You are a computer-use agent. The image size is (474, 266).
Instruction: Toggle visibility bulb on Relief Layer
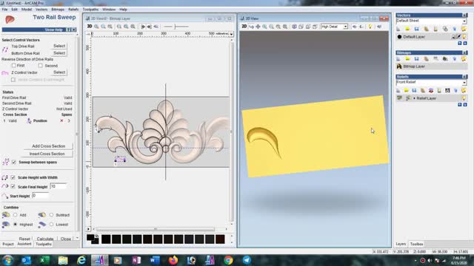pyautogui.click(x=464, y=98)
